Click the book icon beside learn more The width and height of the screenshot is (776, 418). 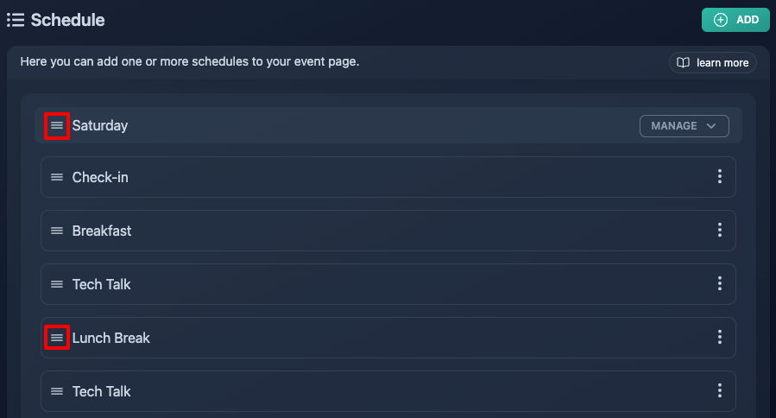683,63
